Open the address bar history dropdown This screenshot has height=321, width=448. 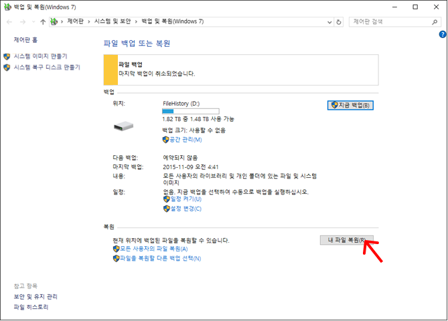pyautogui.click(x=329, y=22)
